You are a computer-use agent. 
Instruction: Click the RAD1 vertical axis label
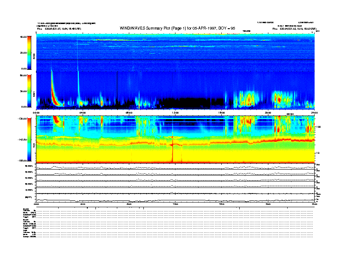click(34, 94)
